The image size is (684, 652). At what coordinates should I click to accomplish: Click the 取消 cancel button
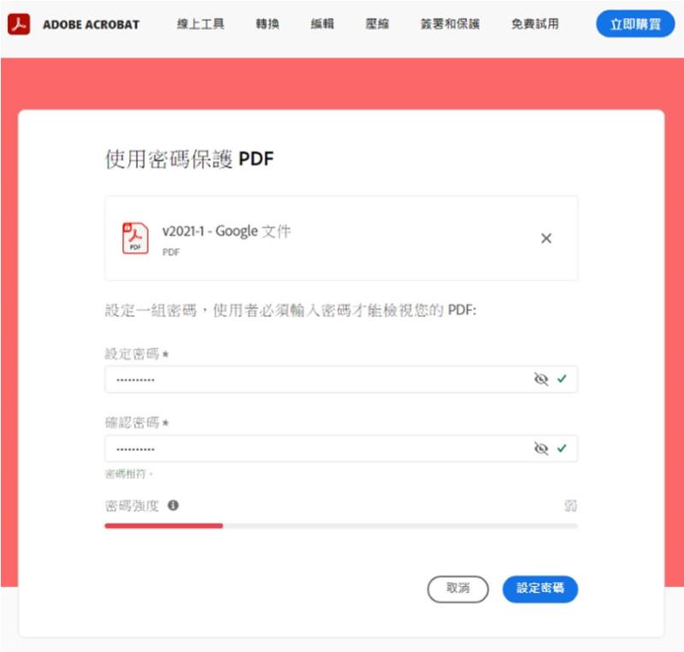(x=457, y=589)
